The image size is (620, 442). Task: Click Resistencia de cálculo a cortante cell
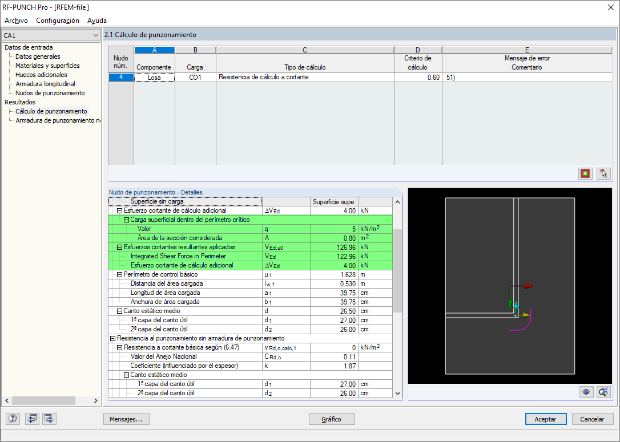(305, 78)
